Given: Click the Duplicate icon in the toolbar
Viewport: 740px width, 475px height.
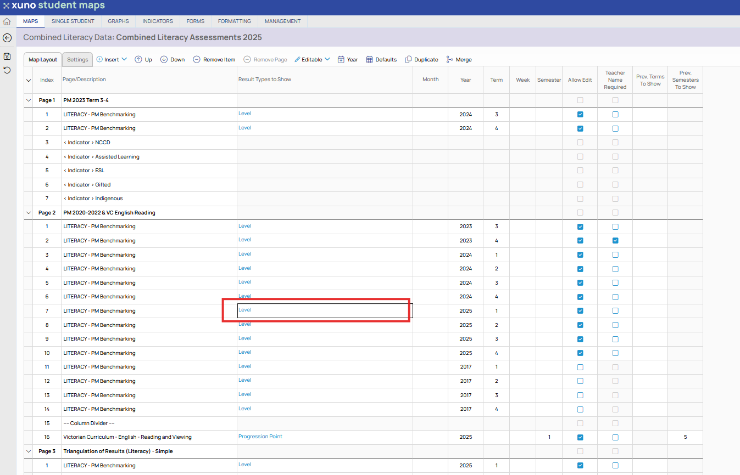Looking at the screenshot, I should coord(408,59).
